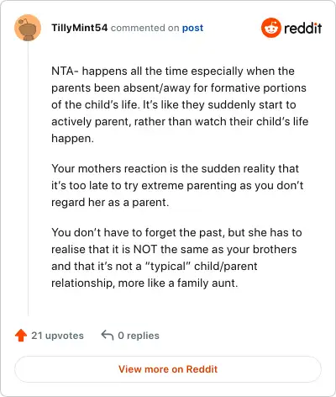
Task: Collapse the comment via the vertical thread line
Action: (28, 178)
